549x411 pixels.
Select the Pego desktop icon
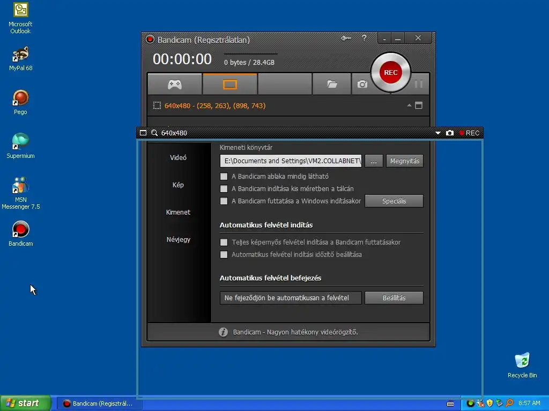tap(21, 102)
